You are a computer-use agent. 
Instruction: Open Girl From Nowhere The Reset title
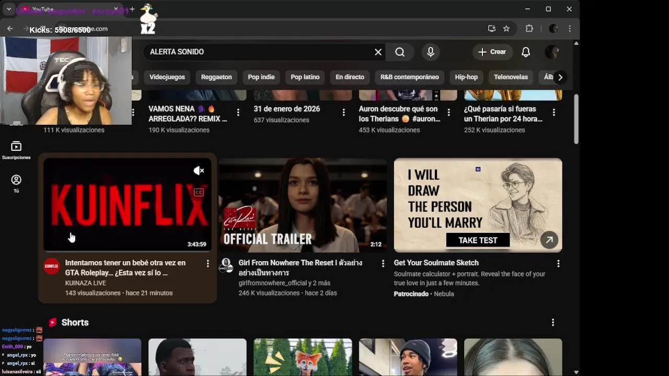click(301, 268)
